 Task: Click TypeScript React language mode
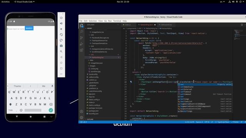coord(222,122)
